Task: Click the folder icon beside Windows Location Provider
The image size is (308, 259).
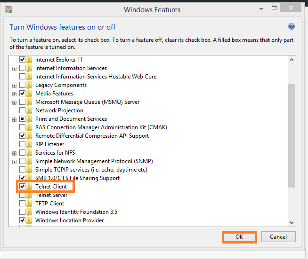Action: click(29, 220)
